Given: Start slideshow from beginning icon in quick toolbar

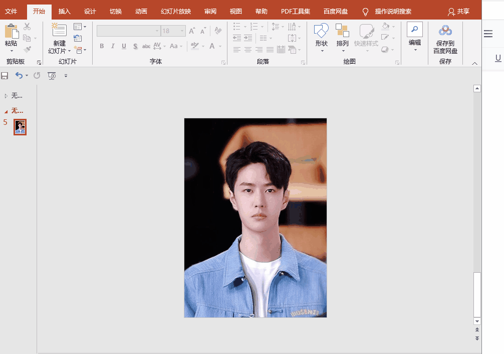Looking at the screenshot, I should (x=51, y=76).
